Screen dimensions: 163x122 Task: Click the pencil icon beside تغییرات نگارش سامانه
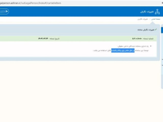[156, 30]
